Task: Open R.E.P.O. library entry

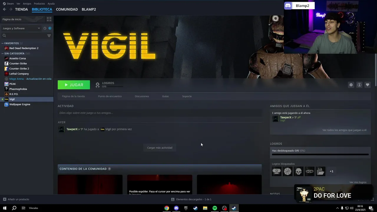Action: coord(14,94)
